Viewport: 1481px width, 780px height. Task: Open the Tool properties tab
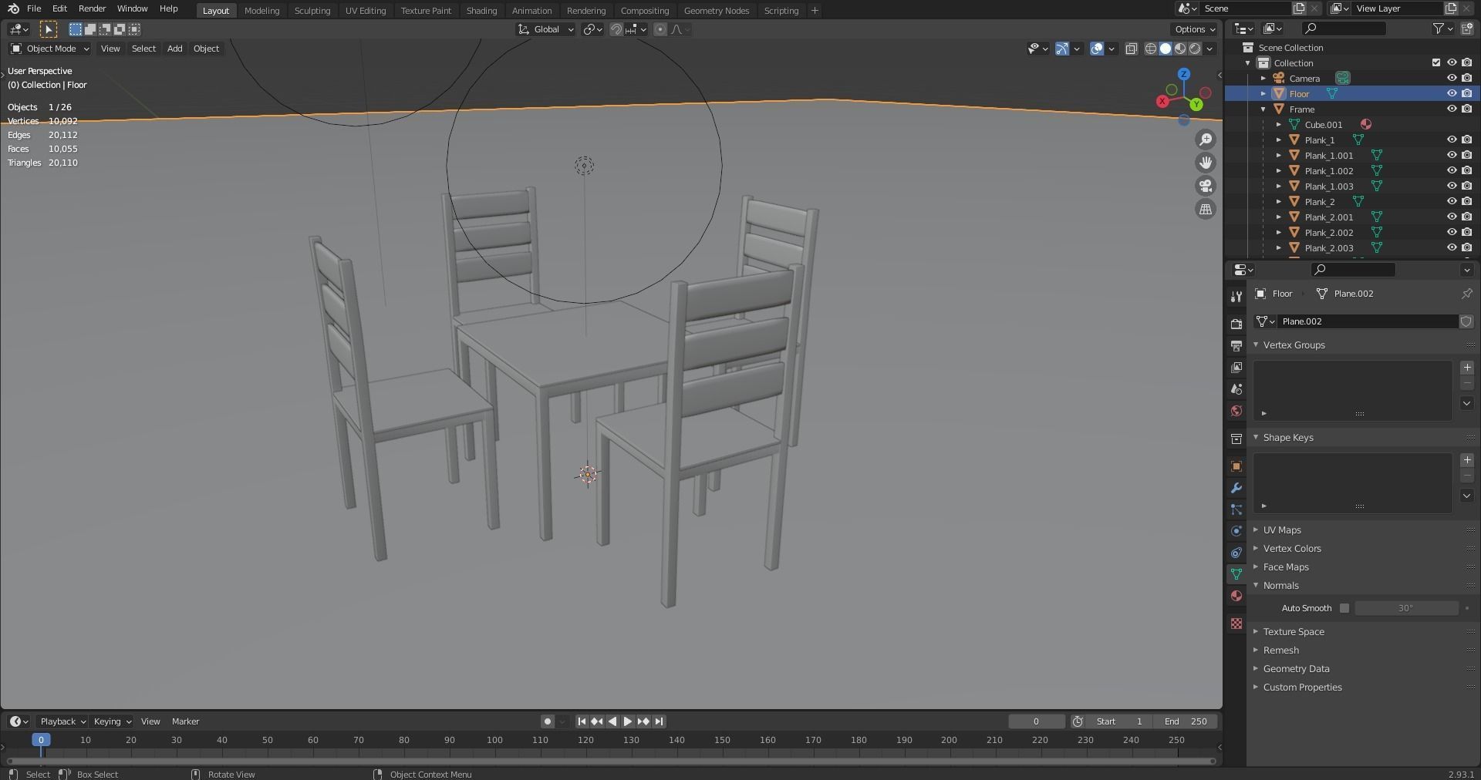(1236, 297)
